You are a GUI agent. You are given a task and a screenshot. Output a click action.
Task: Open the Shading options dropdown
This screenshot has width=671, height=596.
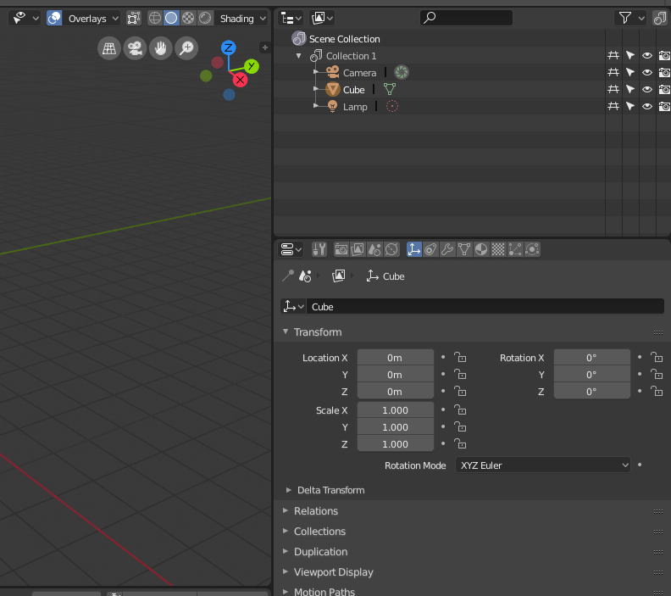(242, 19)
